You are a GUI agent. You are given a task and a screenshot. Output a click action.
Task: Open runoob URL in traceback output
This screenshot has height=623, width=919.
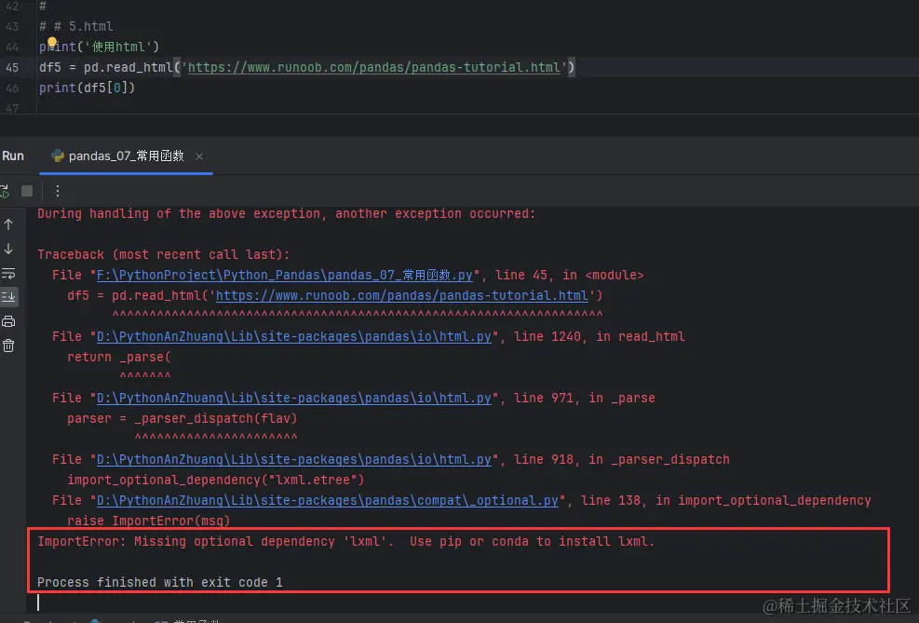click(x=401, y=295)
